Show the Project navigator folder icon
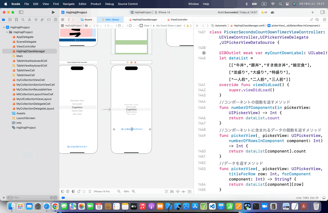 click(4, 20)
